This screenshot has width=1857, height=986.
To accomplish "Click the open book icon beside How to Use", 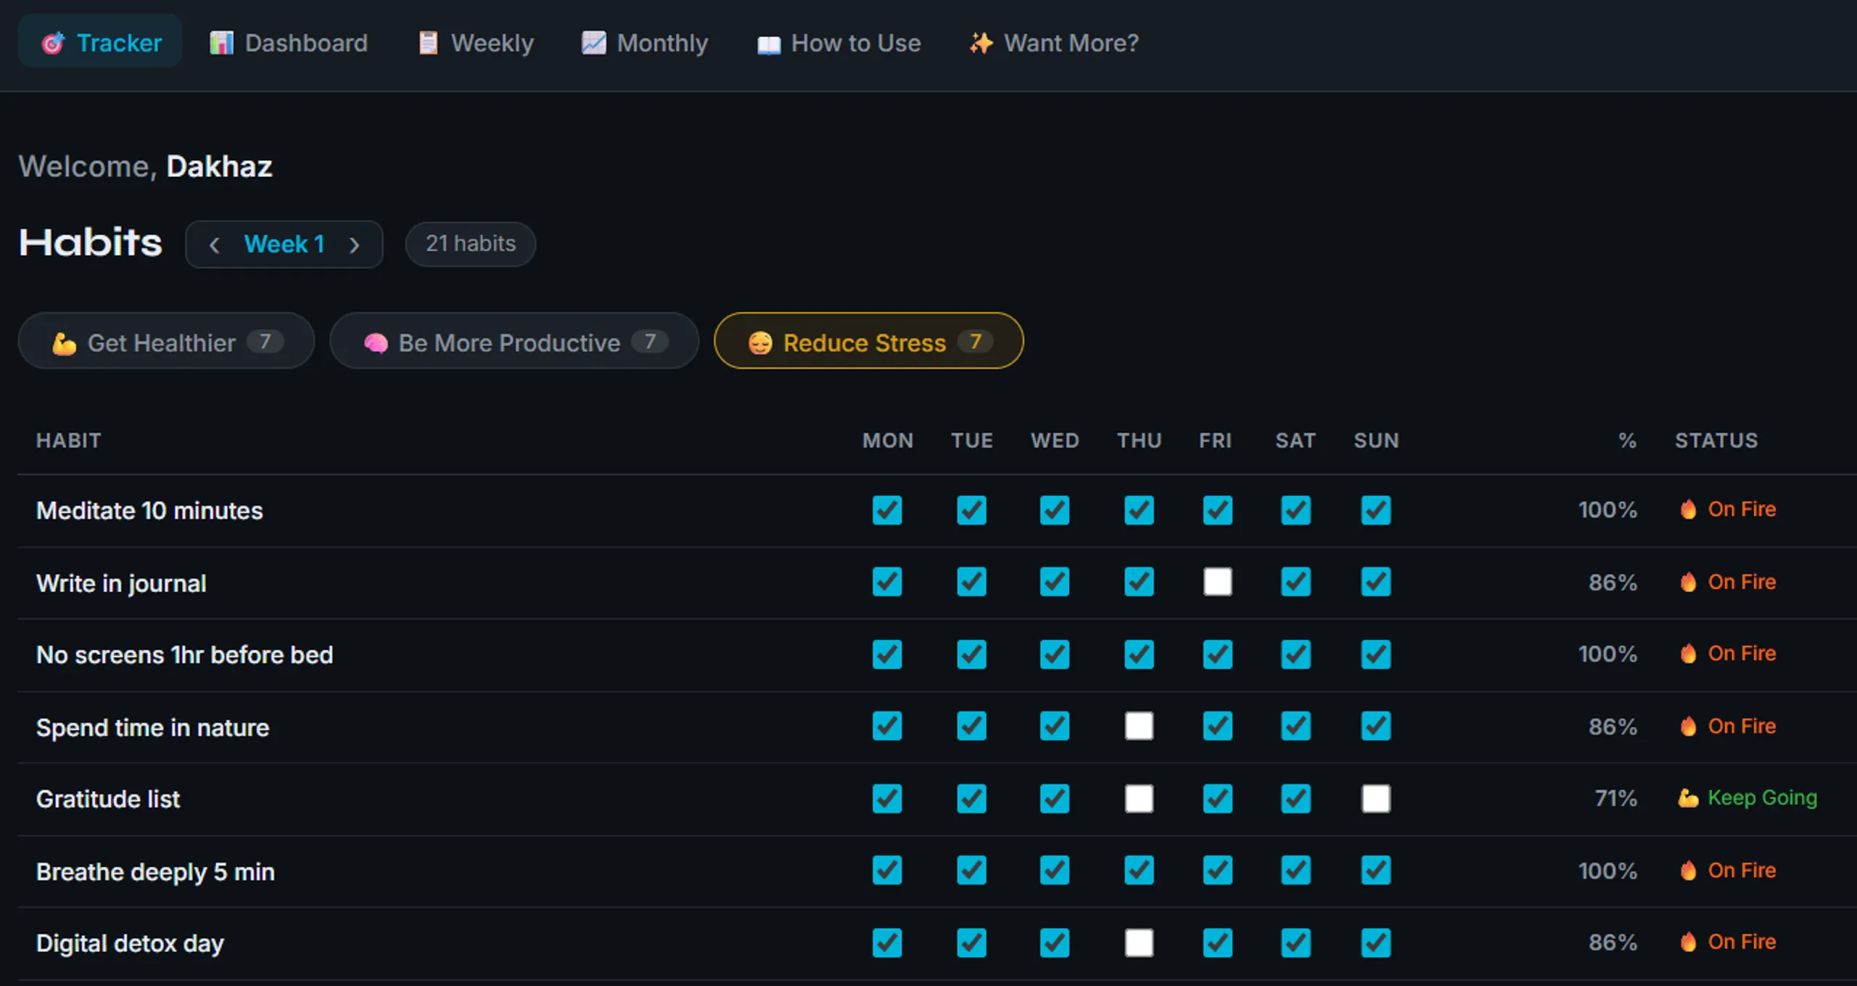I will (769, 45).
